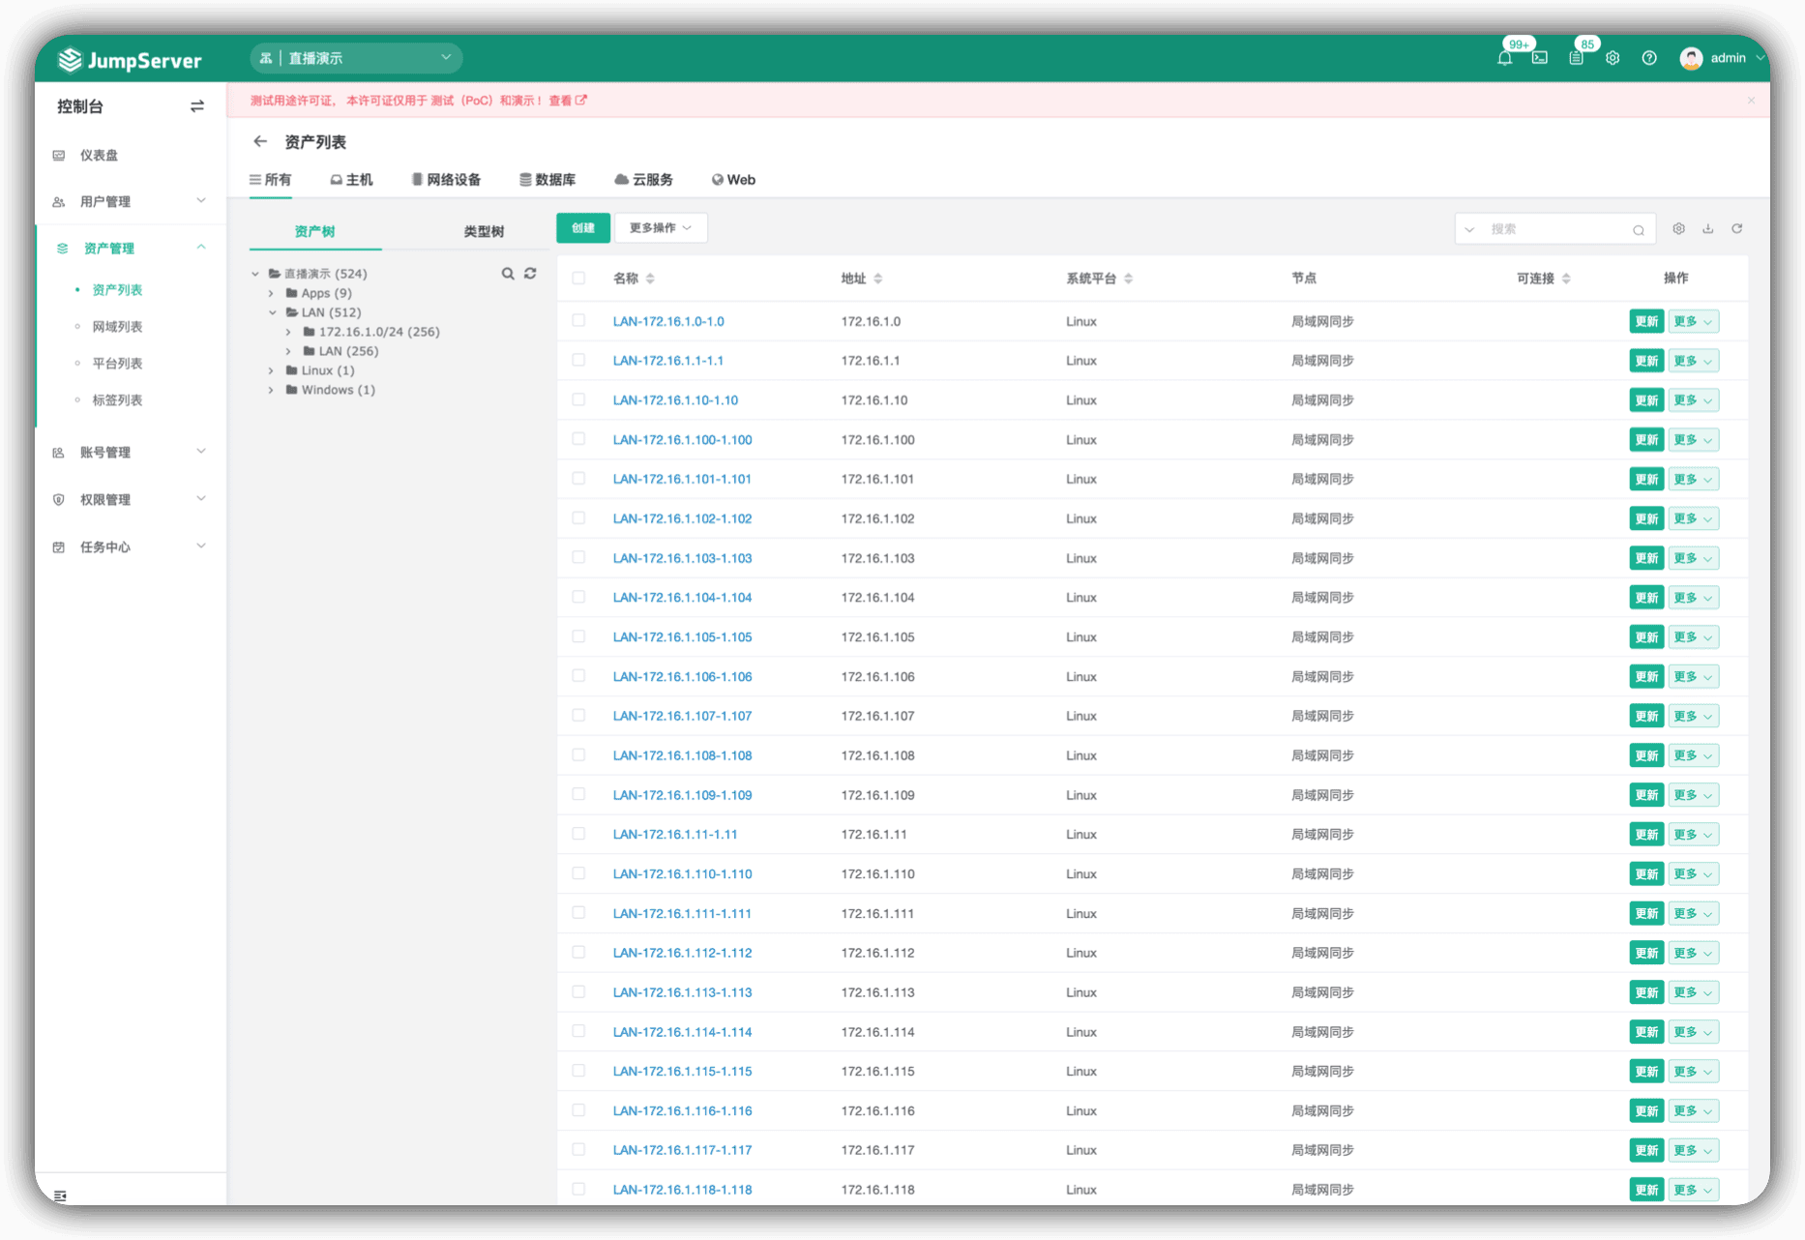Click the green 创建 button

click(583, 228)
